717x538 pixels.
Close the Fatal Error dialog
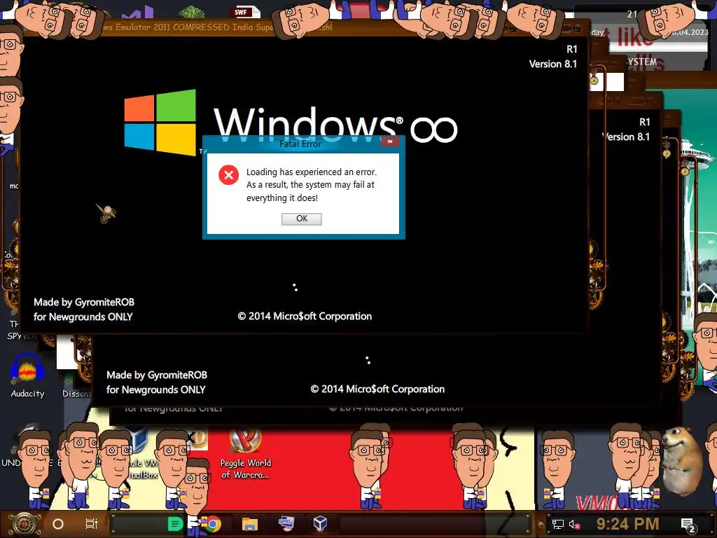tap(390, 142)
